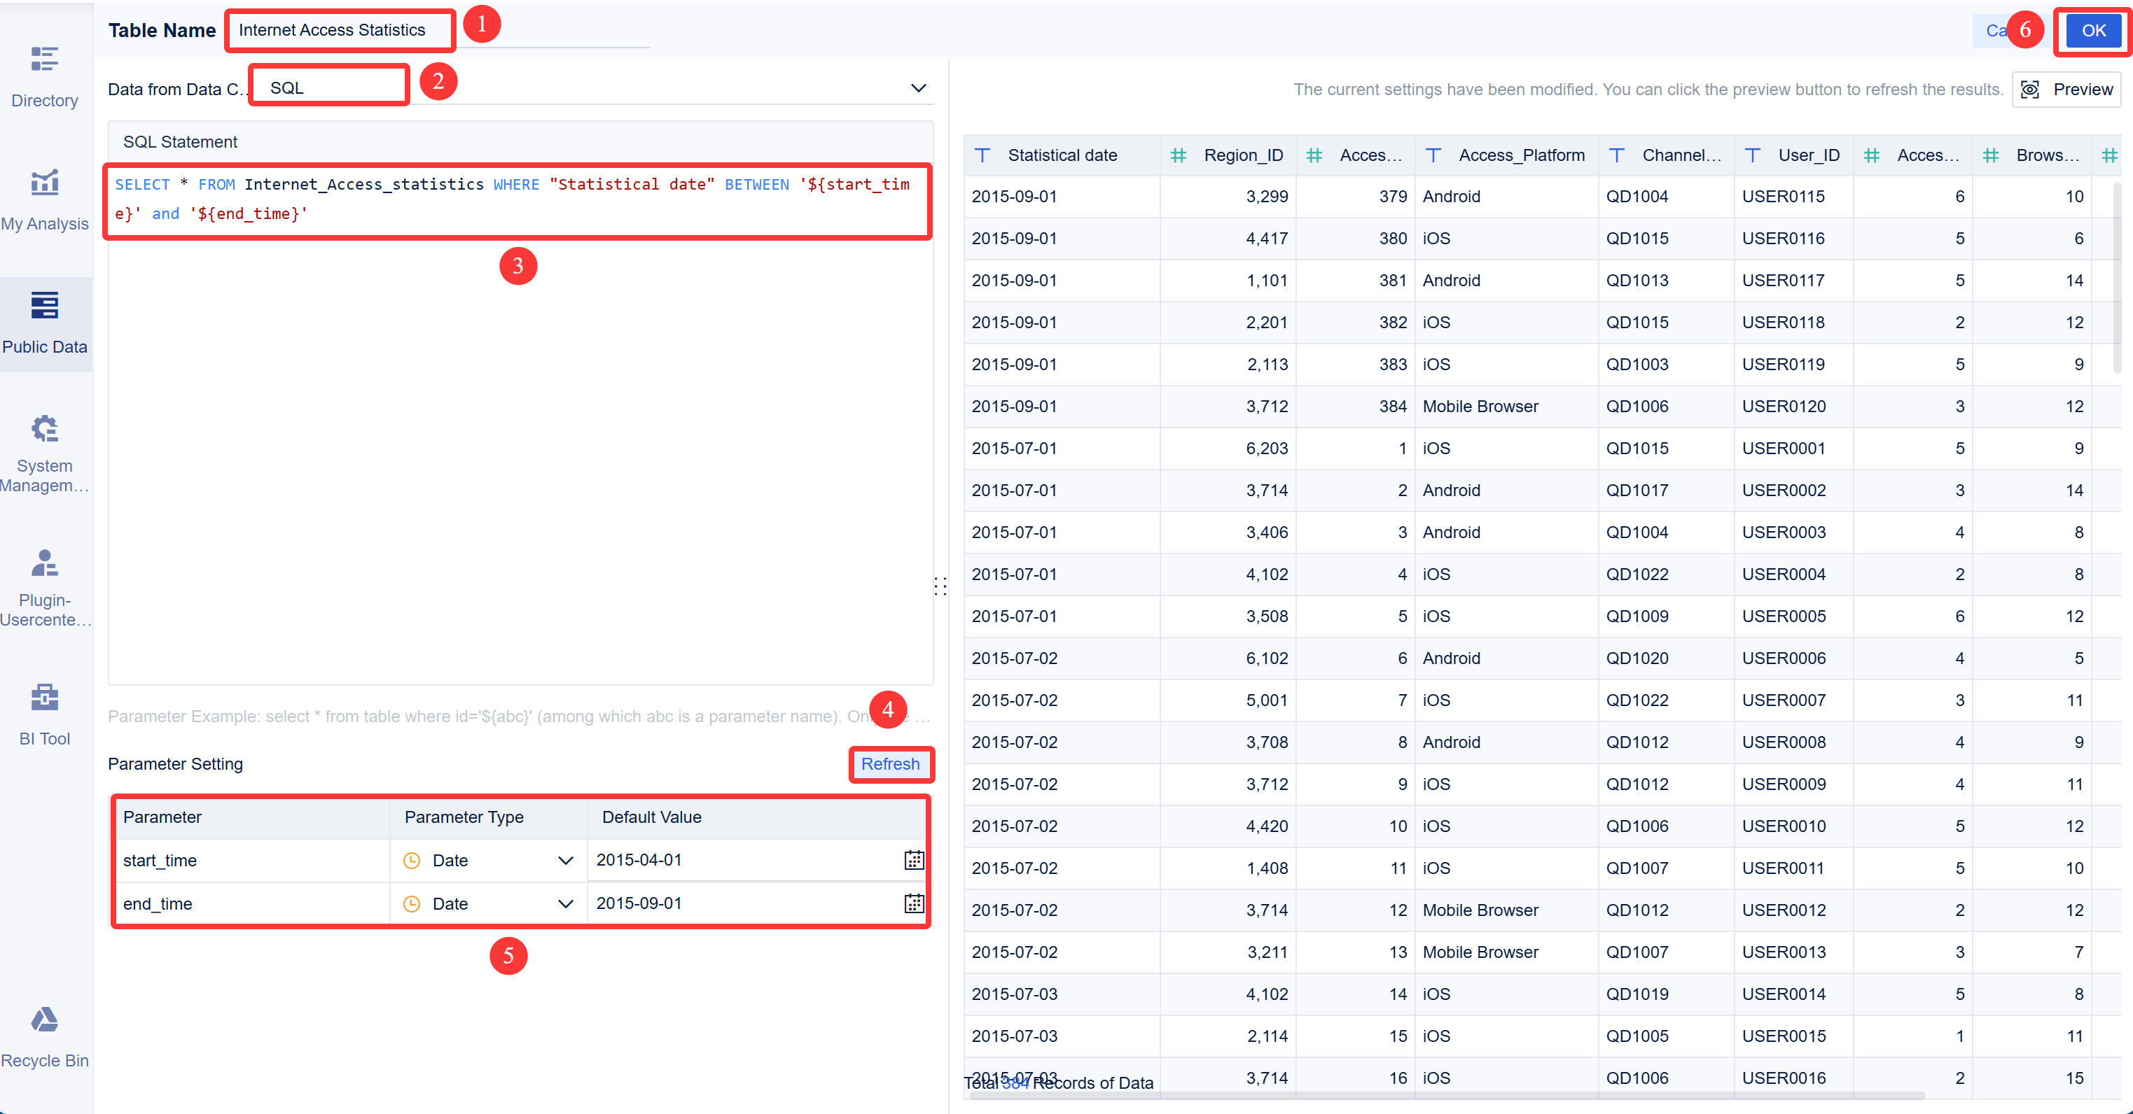This screenshot has height=1114, width=2133.
Task: Click the number type icon of Region_ID column
Action: pos(1179,155)
